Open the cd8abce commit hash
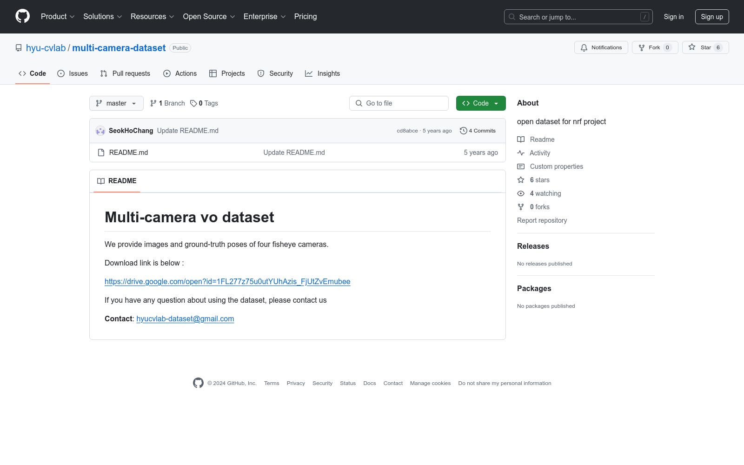Viewport: 744px width, 465px height. (407, 131)
